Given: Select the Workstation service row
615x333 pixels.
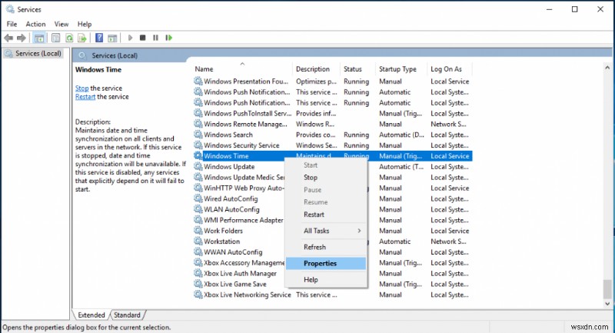Looking at the screenshot, I should coord(333,241).
